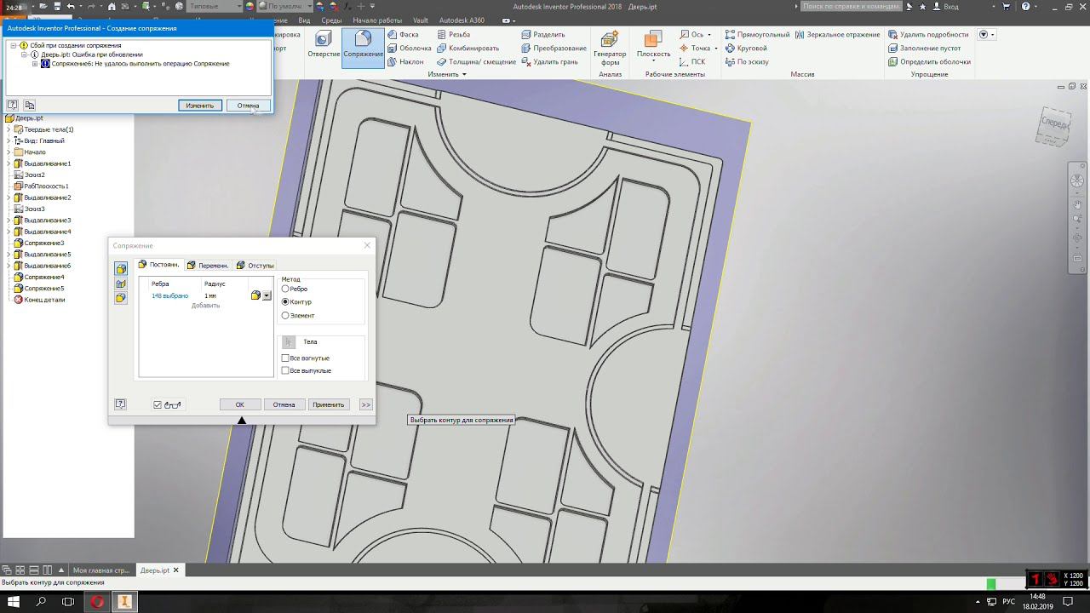This screenshot has height=613, width=1090.
Task: Click the Добавить link in edge list
Action: [x=205, y=306]
